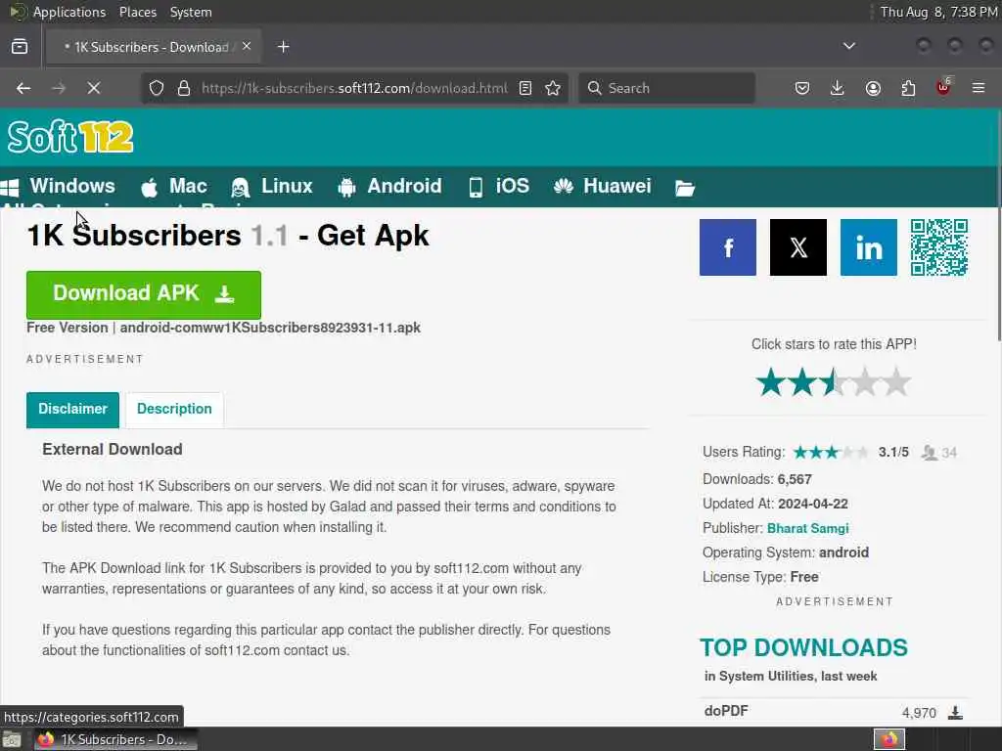Image resolution: width=1002 pixels, height=751 pixels.
Task: Share on Facebook
Action: [728, 247]
